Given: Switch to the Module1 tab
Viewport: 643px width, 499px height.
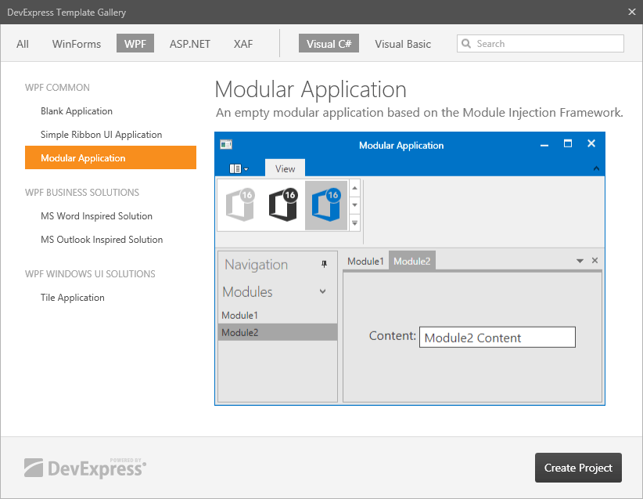Looking at the screenshot, I should click(365, 261).
